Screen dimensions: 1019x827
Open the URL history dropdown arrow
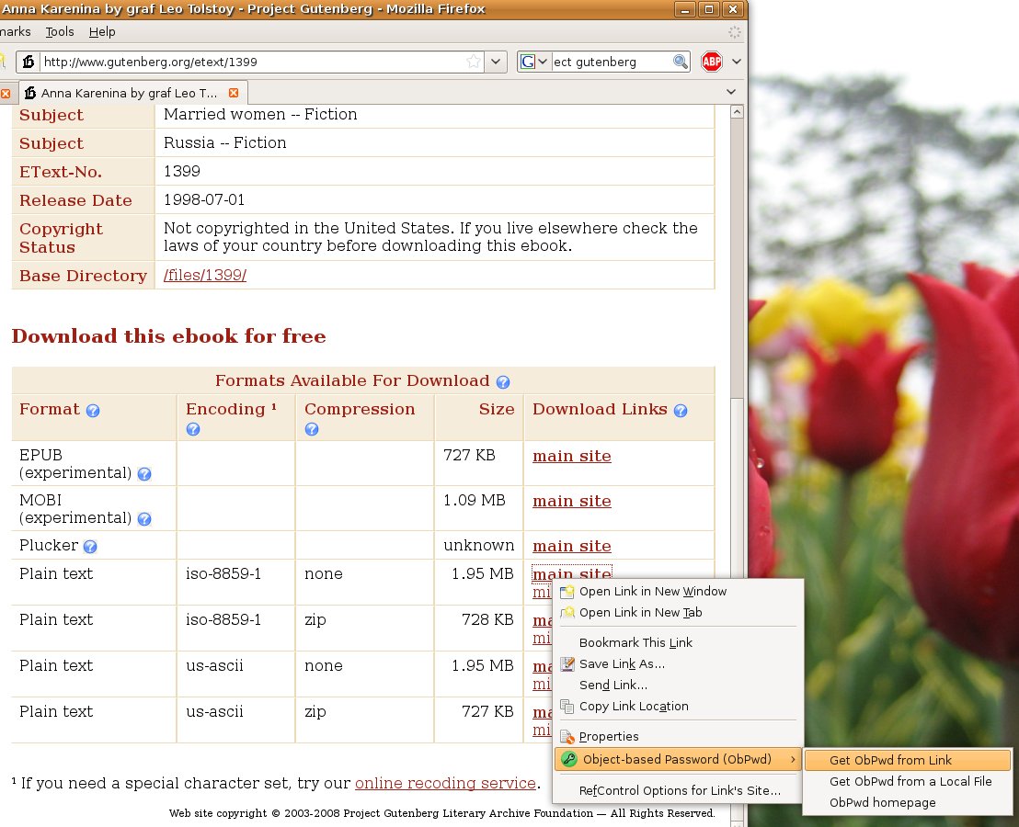(495, 62)
